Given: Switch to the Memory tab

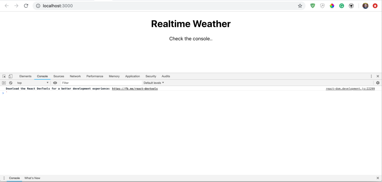Looking at the screenshot, I should [x=114, y=76].
